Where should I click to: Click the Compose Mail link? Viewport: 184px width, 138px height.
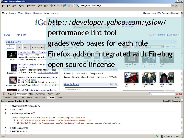97,73
